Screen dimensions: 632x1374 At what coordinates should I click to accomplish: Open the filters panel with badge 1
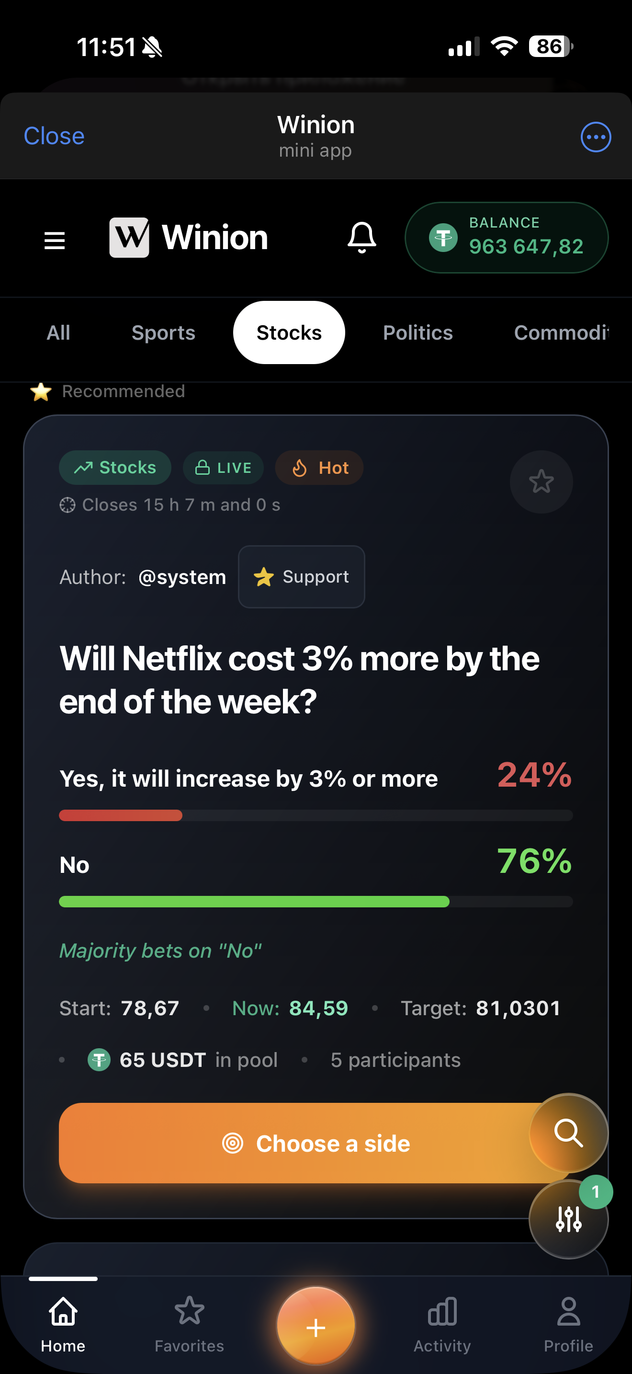[x=568, y=1218]
